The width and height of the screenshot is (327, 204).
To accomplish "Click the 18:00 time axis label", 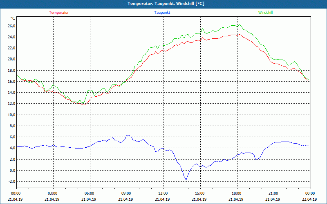I will [237, 193].
